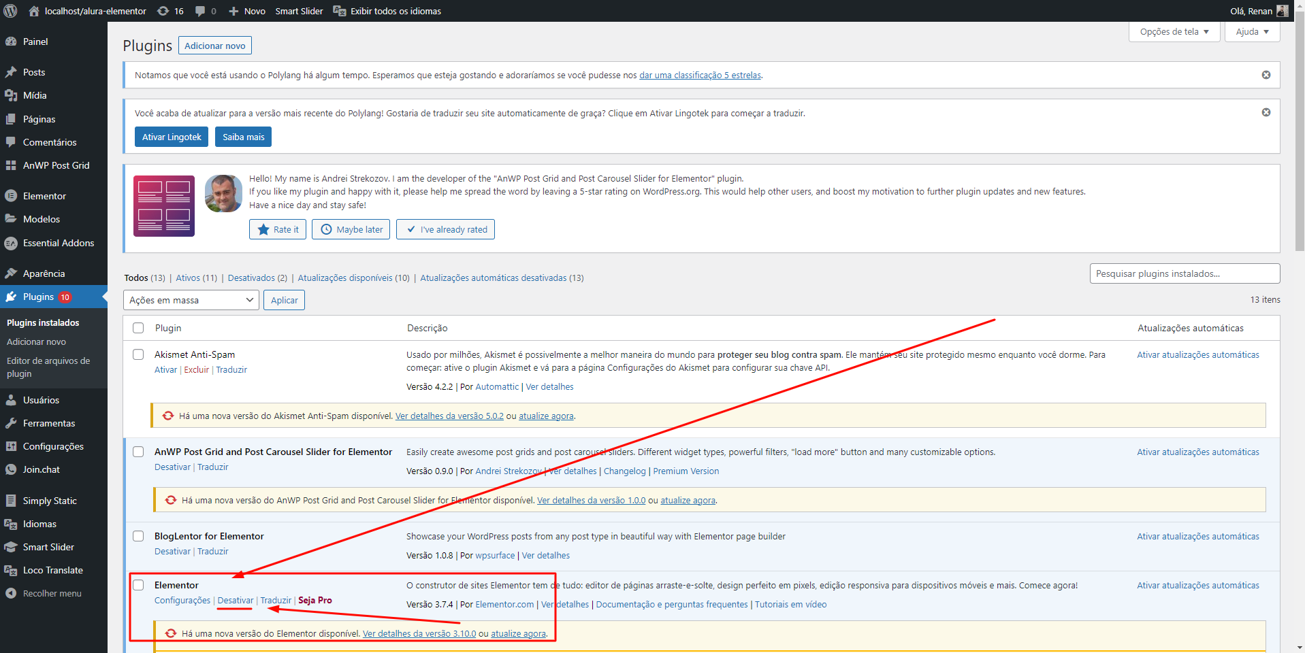Open Comentários icon in sidebar
The image size is (1305, 653).
11,142
